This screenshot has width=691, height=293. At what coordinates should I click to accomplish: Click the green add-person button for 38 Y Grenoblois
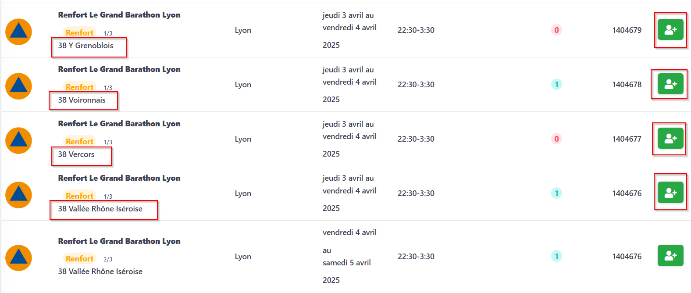click(x=670, y=30)
